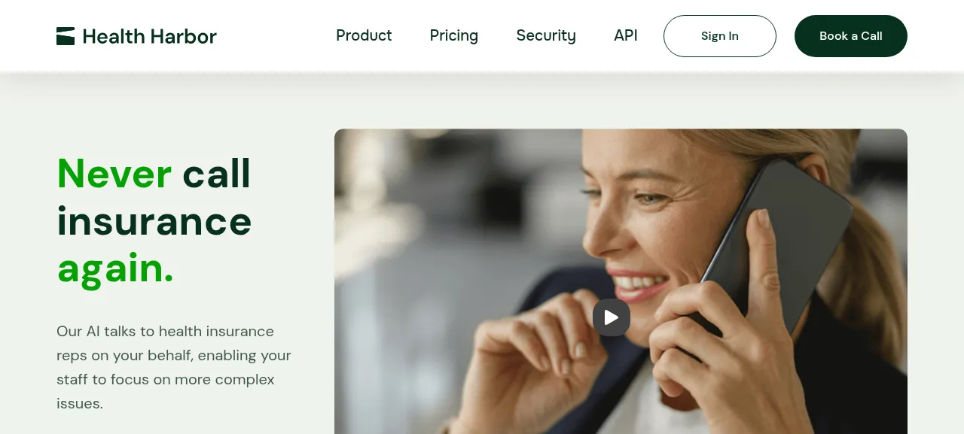The height and width of the screenshot is (434, 964).
Task: Select the woman-on-phone video thumbnail
Action: pyautogui.click(x=621, y=281)
